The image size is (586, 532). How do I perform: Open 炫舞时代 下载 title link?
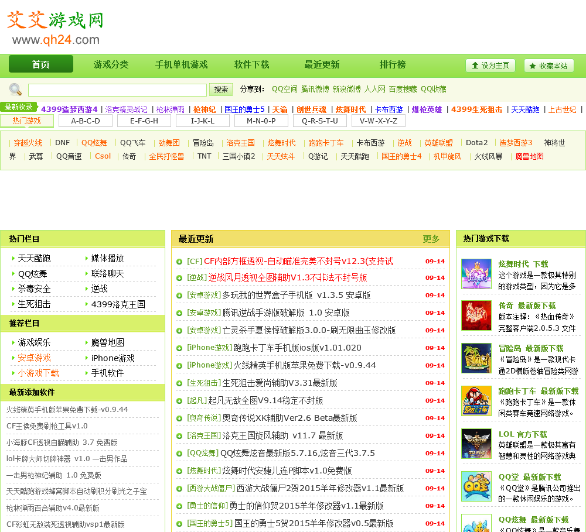pos(523,265)
